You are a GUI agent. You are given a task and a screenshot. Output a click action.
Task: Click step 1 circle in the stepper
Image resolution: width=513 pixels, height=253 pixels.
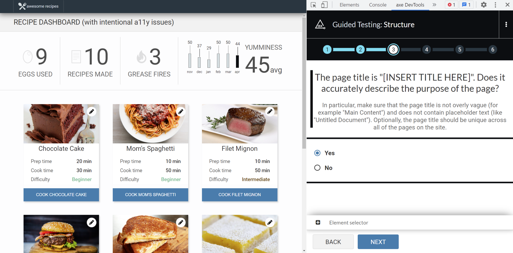(x=327, y=49)
